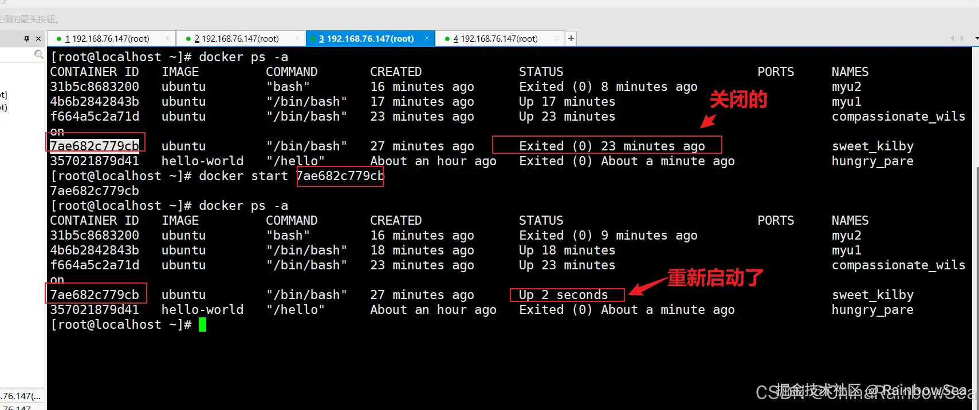Close session tab 2 with its X
The image size is (979, 410).
click(x=297, y=38)
